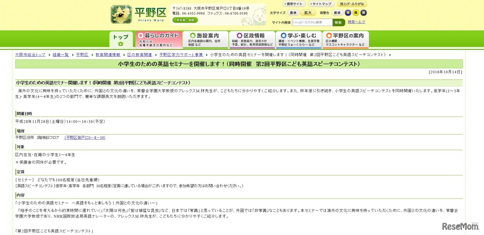Screen dimensions: 484x235
Task: Switch to the 黒 black background
Action: [363, 12]
